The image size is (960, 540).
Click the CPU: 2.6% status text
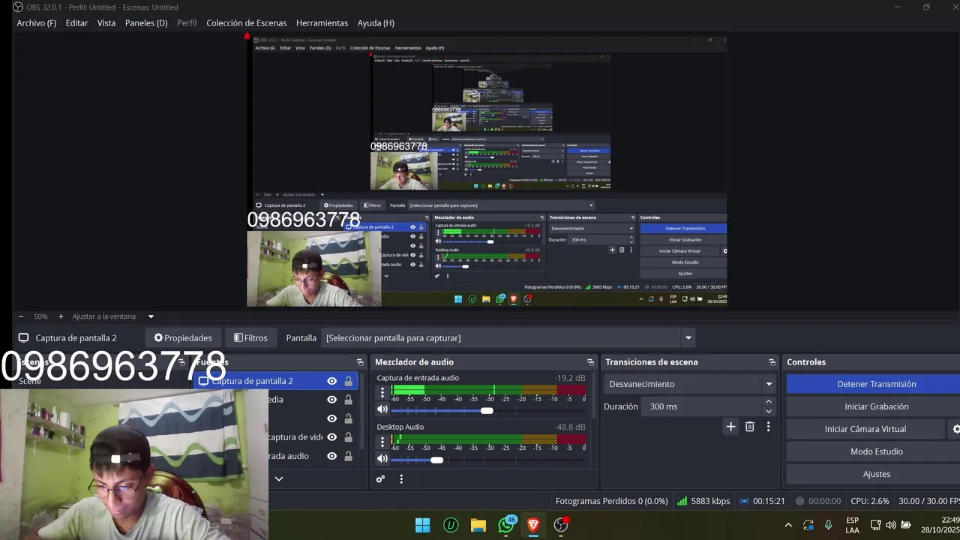click(870, 501)
